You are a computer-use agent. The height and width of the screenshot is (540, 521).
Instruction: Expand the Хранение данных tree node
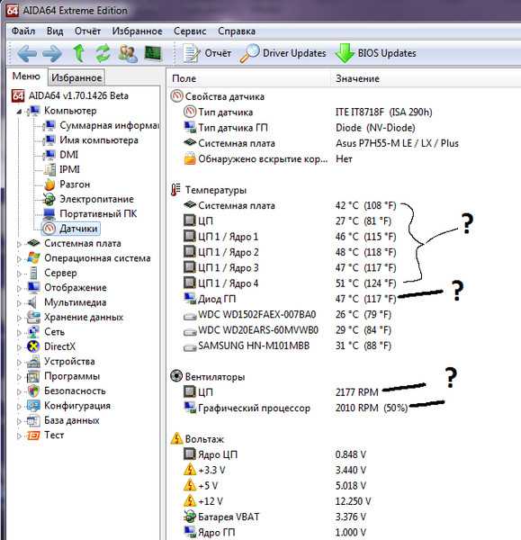tap(19, 318)
